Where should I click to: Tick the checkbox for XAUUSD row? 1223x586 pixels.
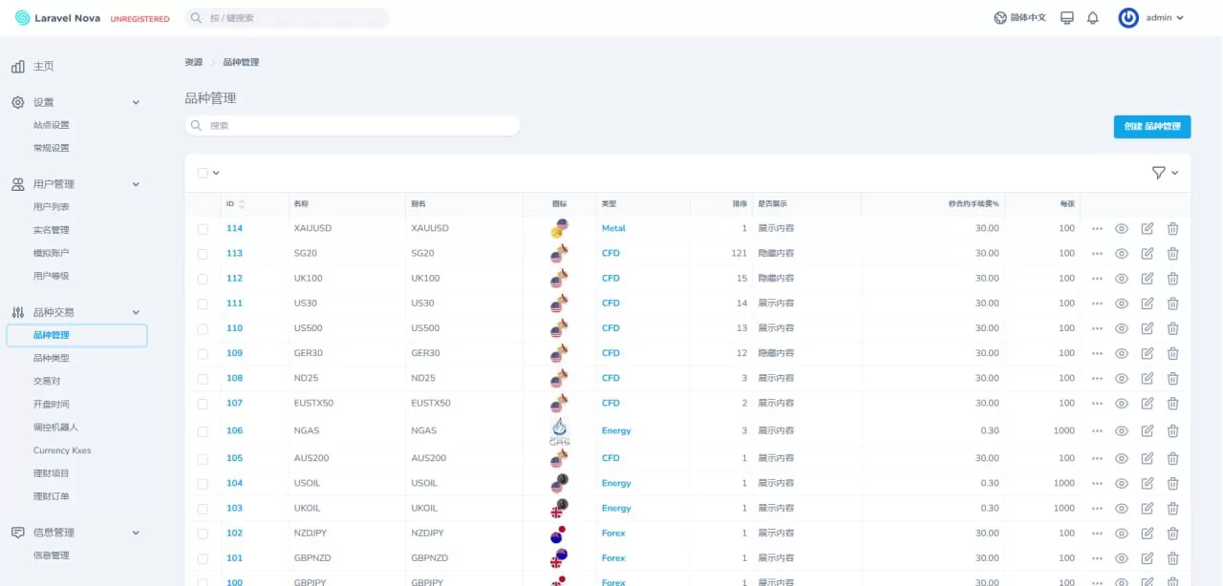click(x=203, y=229)
